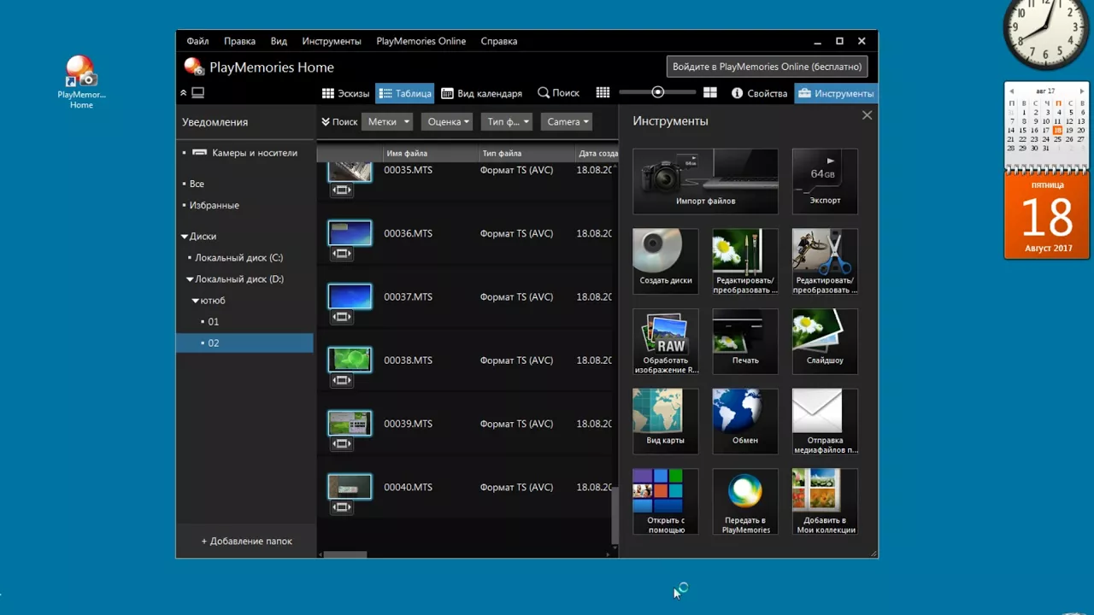1094x615 pixels.
Task: Open the video Edit/Convert tool with scissors
Action: point(825,261)
